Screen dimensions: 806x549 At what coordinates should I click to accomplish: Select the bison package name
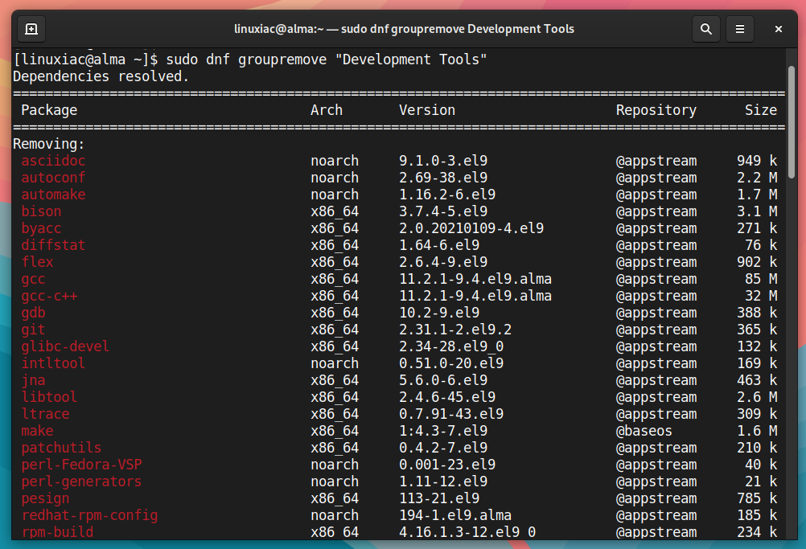pyautogui.click(x=41, y=211)
